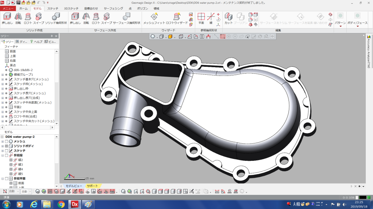Open the サーフェシング ribbon tab

click(x=113, y=8)
